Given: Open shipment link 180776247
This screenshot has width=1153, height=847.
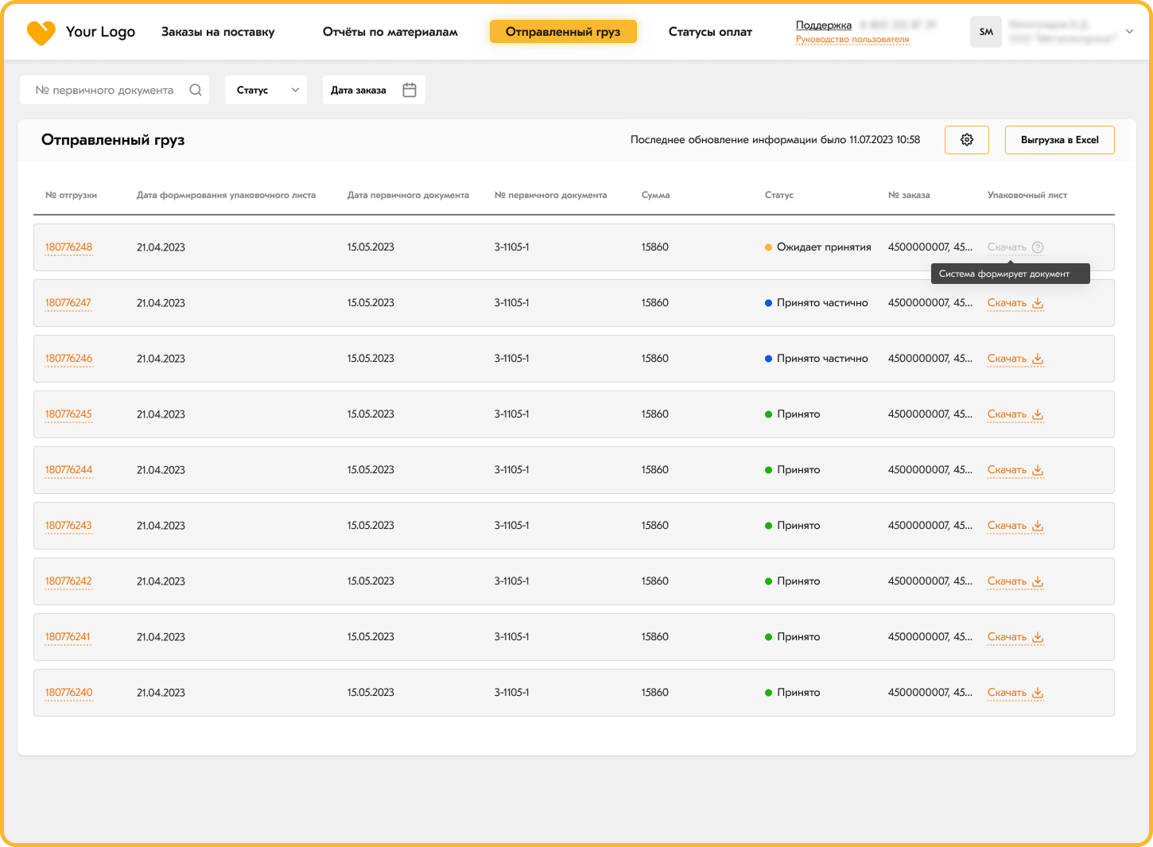Looking at the screenshot, I should coord(68,303).
